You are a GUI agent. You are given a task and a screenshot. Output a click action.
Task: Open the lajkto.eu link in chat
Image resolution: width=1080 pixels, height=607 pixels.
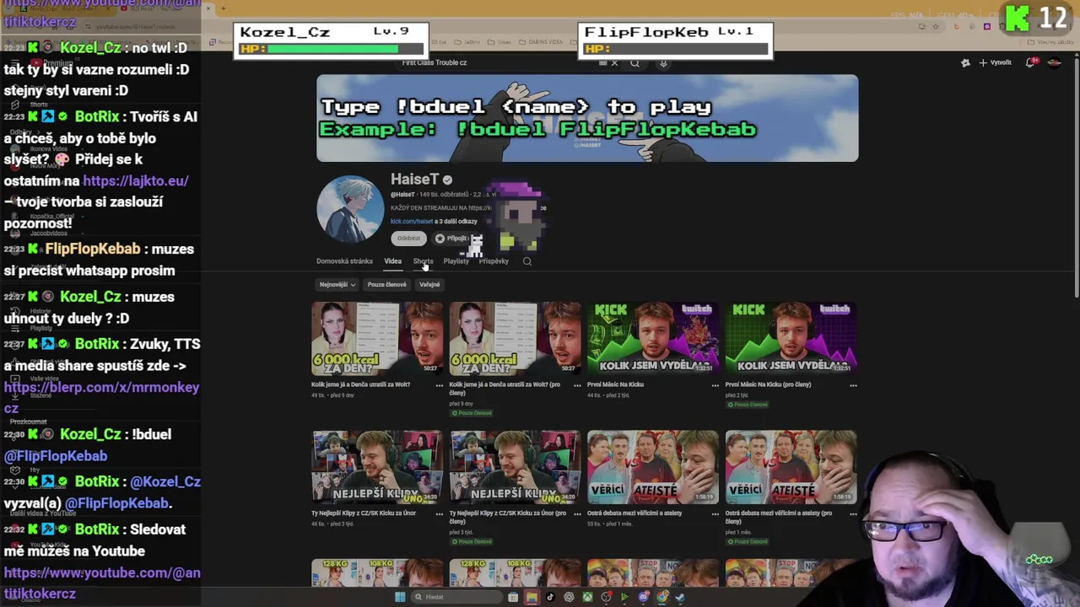pyautogui.click(x=135, y=180)
